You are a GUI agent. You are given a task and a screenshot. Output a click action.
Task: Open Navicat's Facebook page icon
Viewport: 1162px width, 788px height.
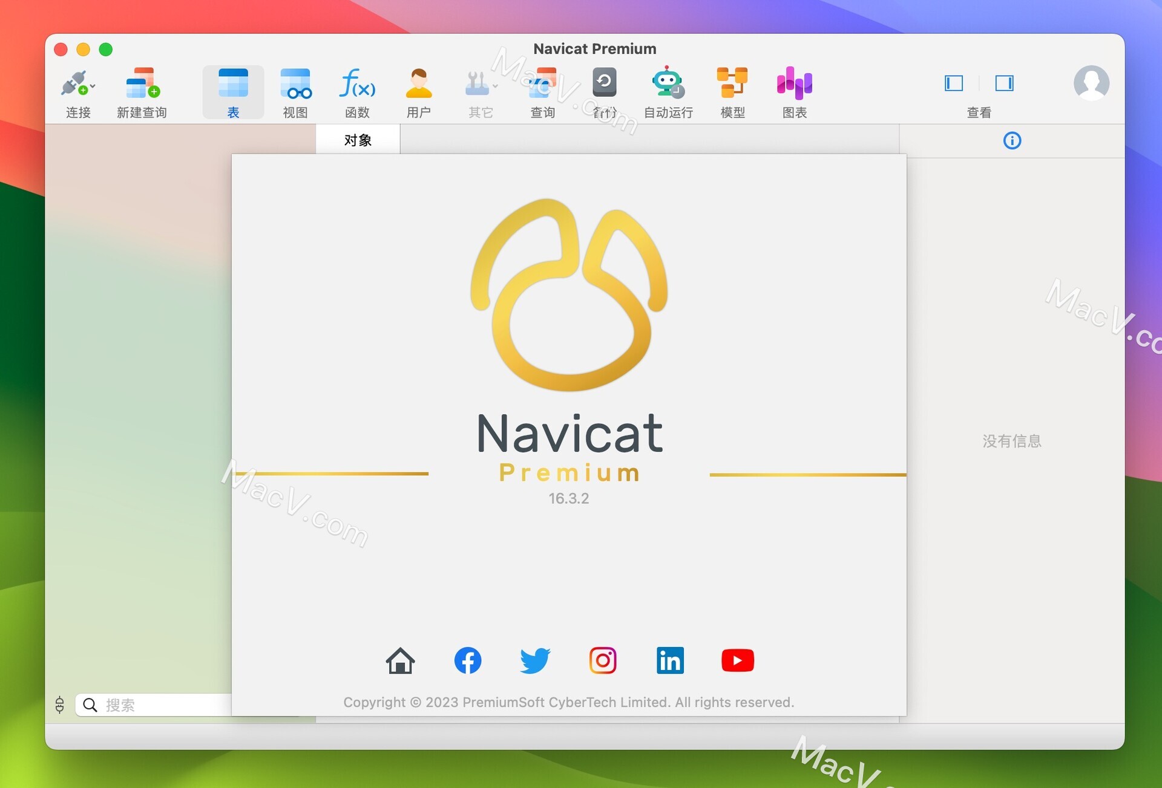coord(468,660)
